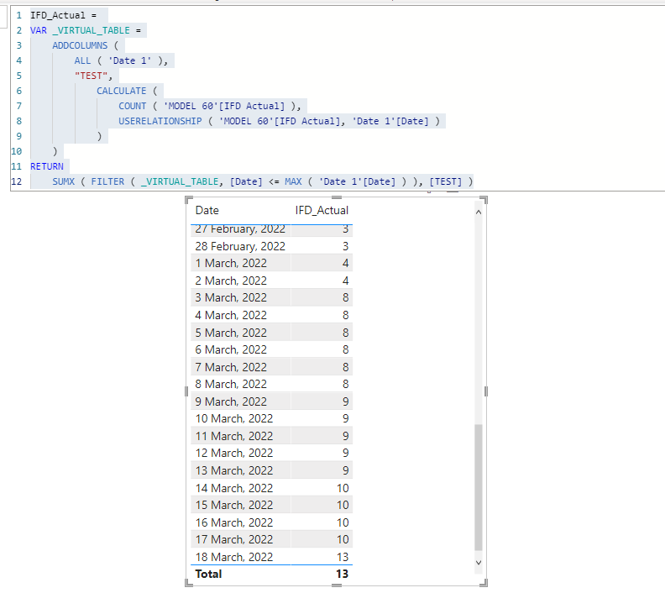Click value 13 in 18 March row
The height and width of the screenshot is (593, 665).
click(x=343, y=557)
